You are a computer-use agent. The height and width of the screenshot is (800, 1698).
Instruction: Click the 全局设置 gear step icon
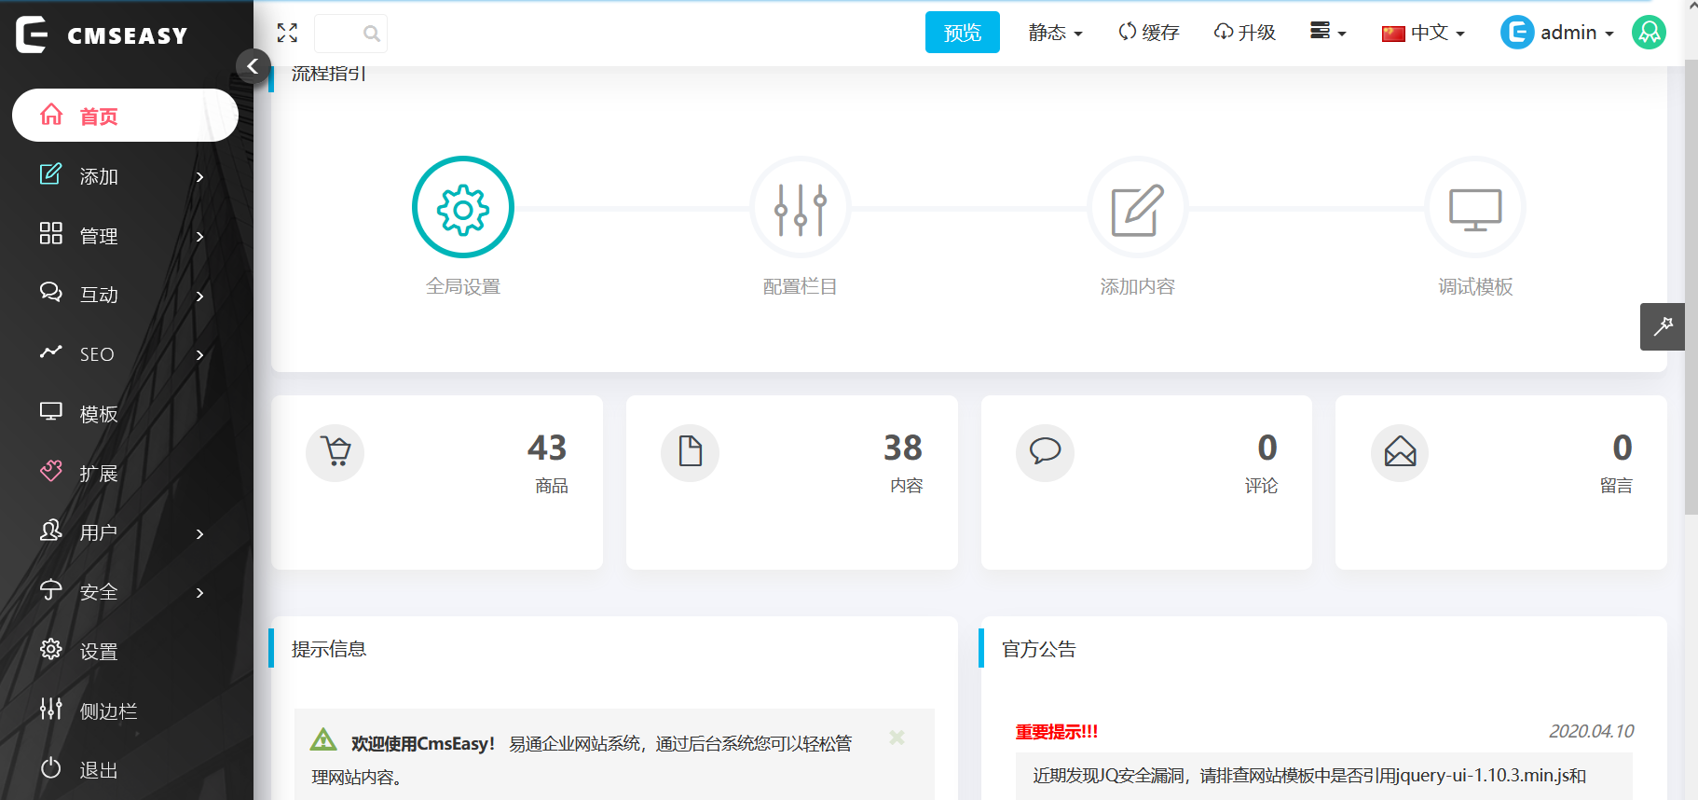(463, 207)
